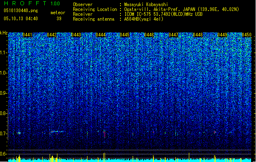Viewport: 256px width, 162px height.
Task: Click the 0446 time marker
Action: coord(149,35)
